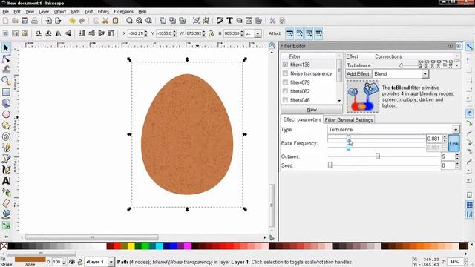Image resolution: width=475 pixels, height=267 pixels.
Task: Open the File menu
Action: 6,12
